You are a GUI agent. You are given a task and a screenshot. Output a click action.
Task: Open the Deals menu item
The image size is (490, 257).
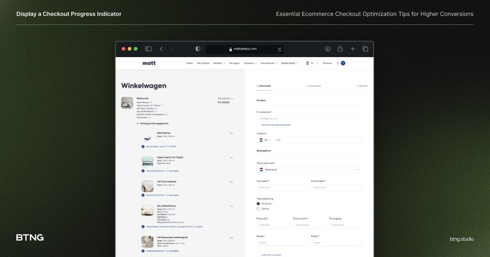point(189,63)
